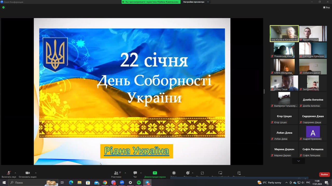Switch РУС keyboard language indicator

(x=308, y=183)
